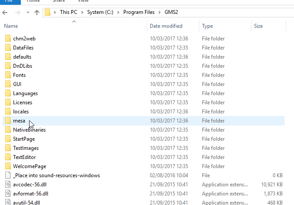
Task: Click the 10,921 KB size value
Action: click(272, 185)
